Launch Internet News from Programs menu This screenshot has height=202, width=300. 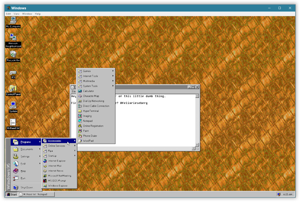pos(59,171)
